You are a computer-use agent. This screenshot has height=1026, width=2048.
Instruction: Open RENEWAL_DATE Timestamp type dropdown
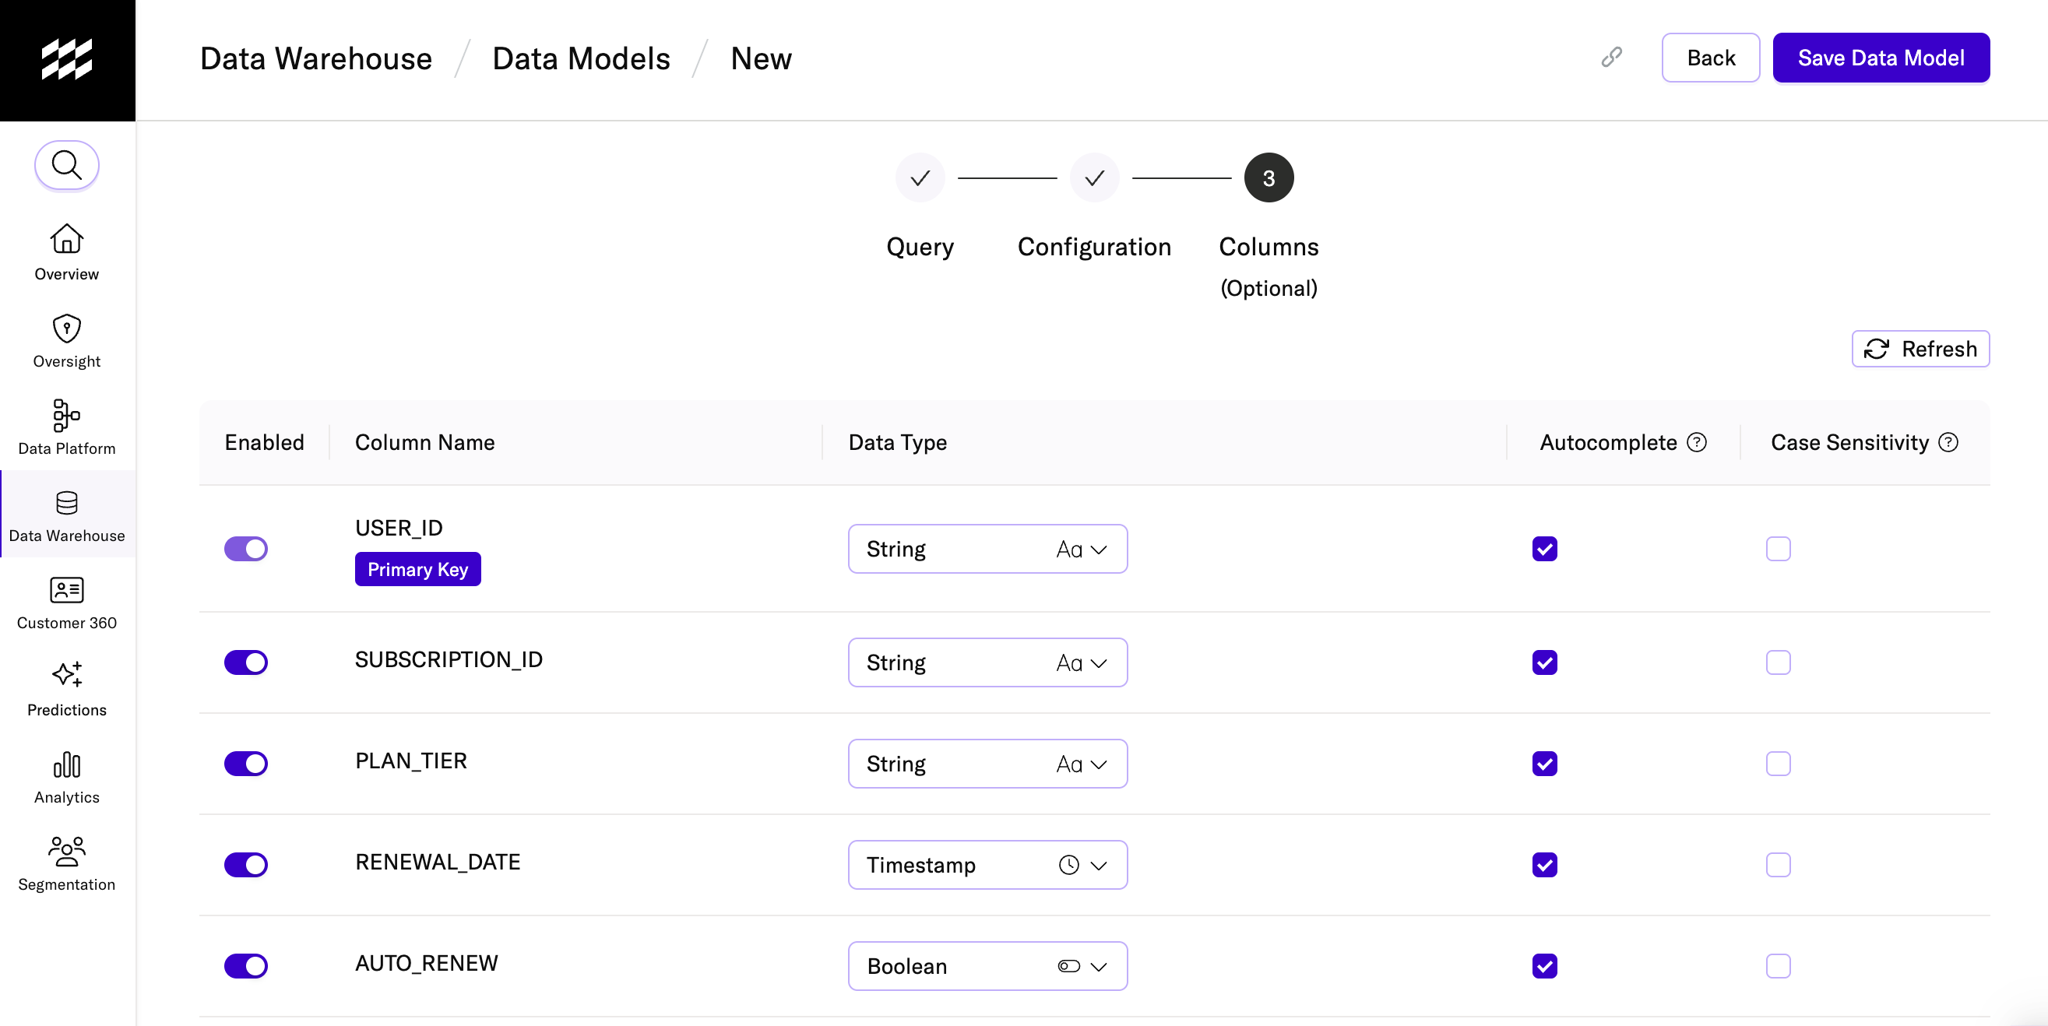point(987,865)
